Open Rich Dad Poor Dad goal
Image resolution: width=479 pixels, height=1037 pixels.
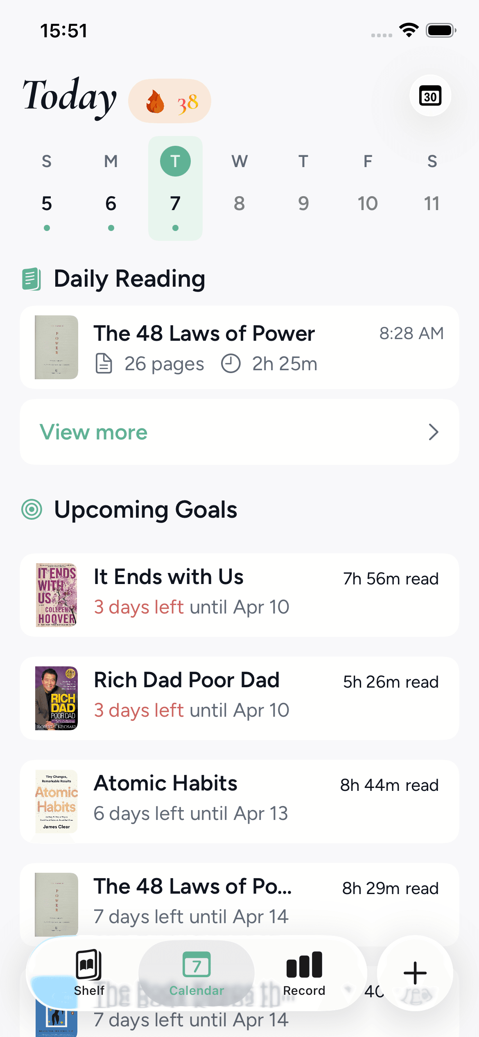[x=239, y=698]
